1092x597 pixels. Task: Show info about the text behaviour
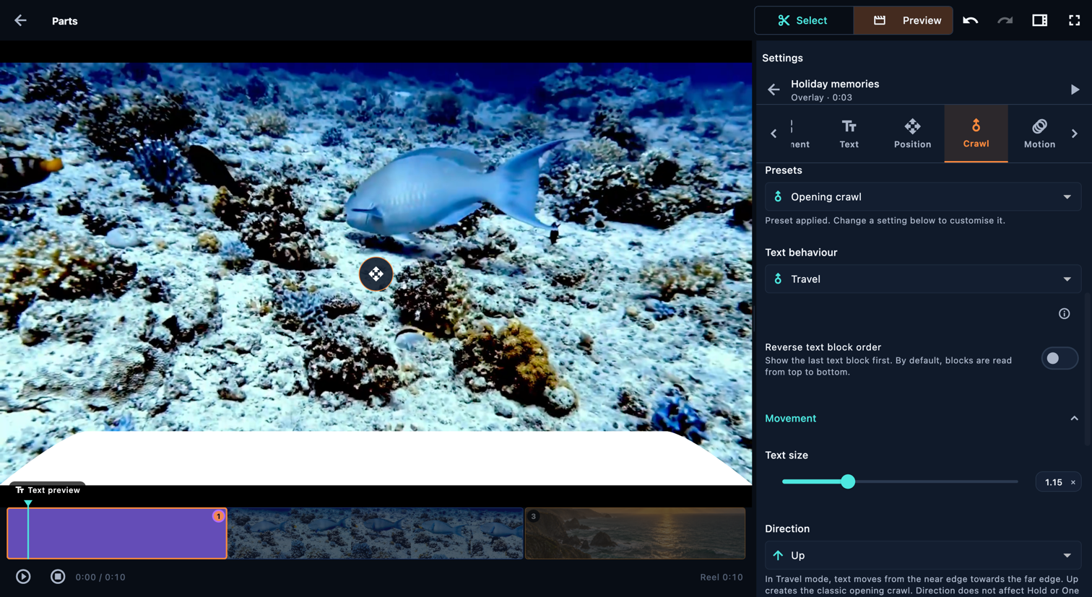[1065, 313]
